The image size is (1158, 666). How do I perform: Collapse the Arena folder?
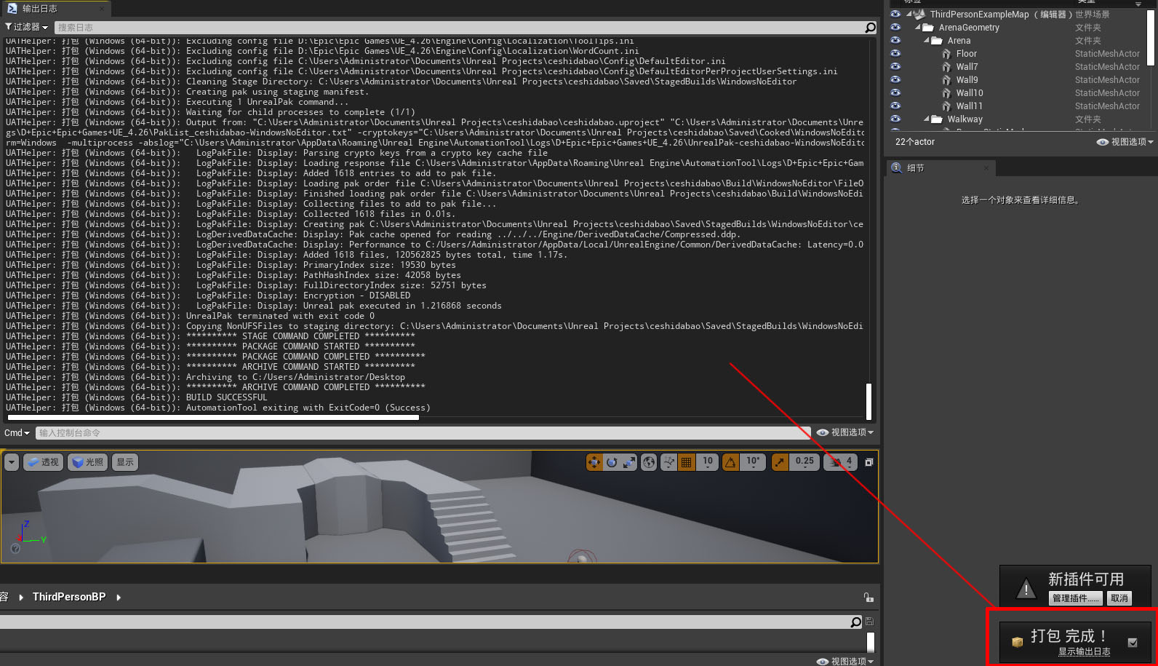click(927, 40)
